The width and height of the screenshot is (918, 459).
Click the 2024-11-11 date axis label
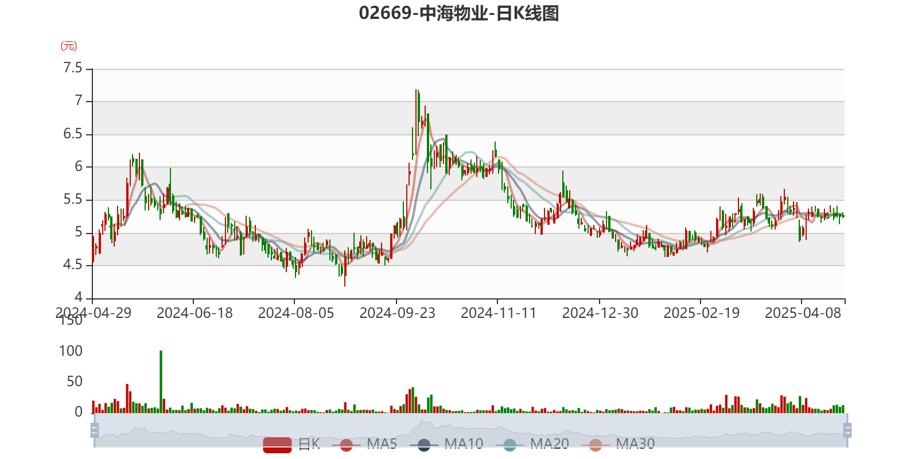point(499,313)
